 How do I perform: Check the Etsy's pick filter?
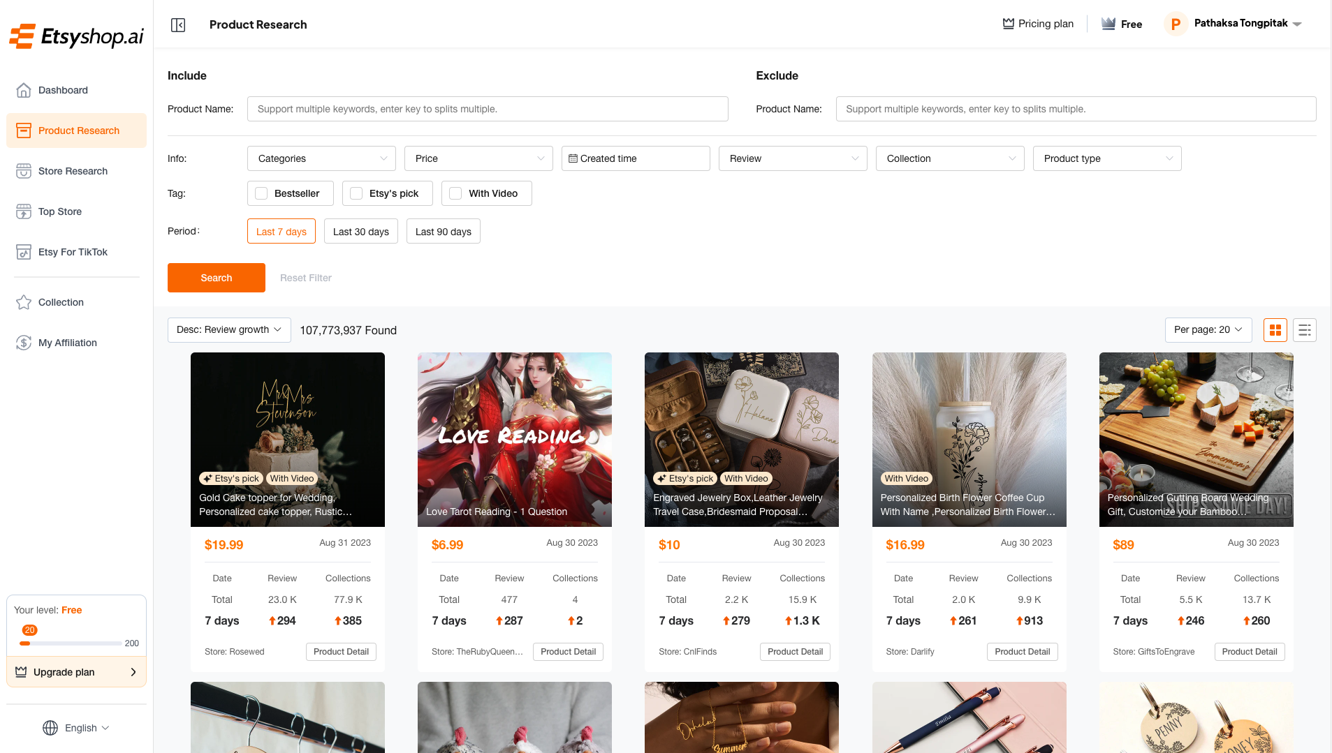pyautogui.click(x=356, y=193)
